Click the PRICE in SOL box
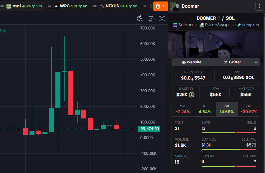This screenshot has height=173, width=265. (x=238, y=76)
